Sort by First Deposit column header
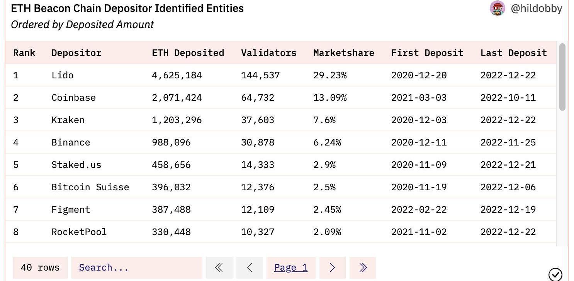This screenshot has width=574, height=281. [x=427, y=53]
